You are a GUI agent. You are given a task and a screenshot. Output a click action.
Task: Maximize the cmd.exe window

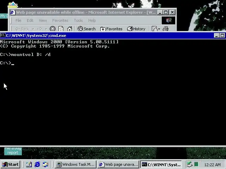click(x=222, y=36)
